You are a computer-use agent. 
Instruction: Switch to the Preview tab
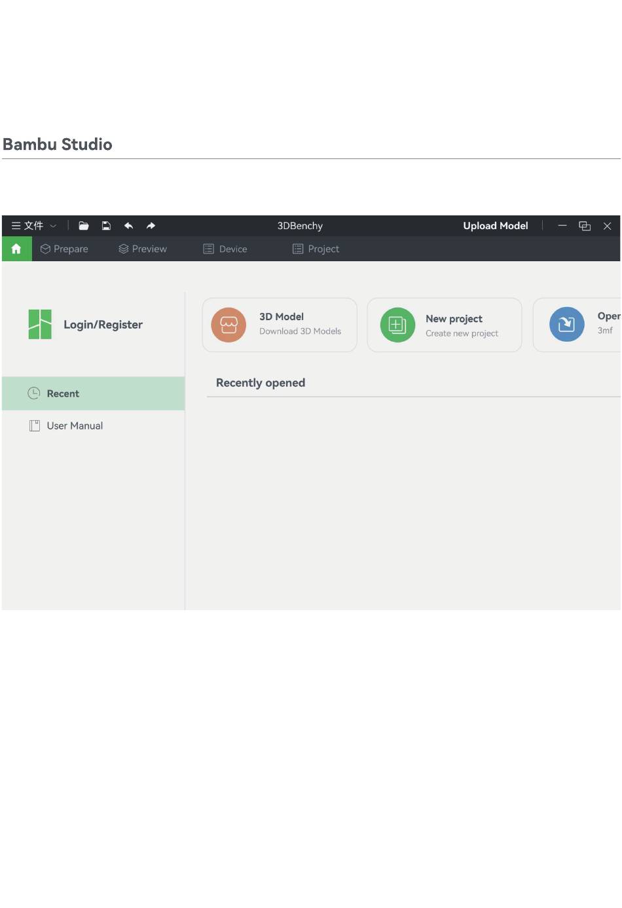pos(143,249)
